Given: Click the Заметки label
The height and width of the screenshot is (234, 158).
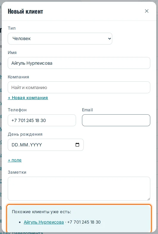Looking at the screenshot, I should tap(17, 172).
